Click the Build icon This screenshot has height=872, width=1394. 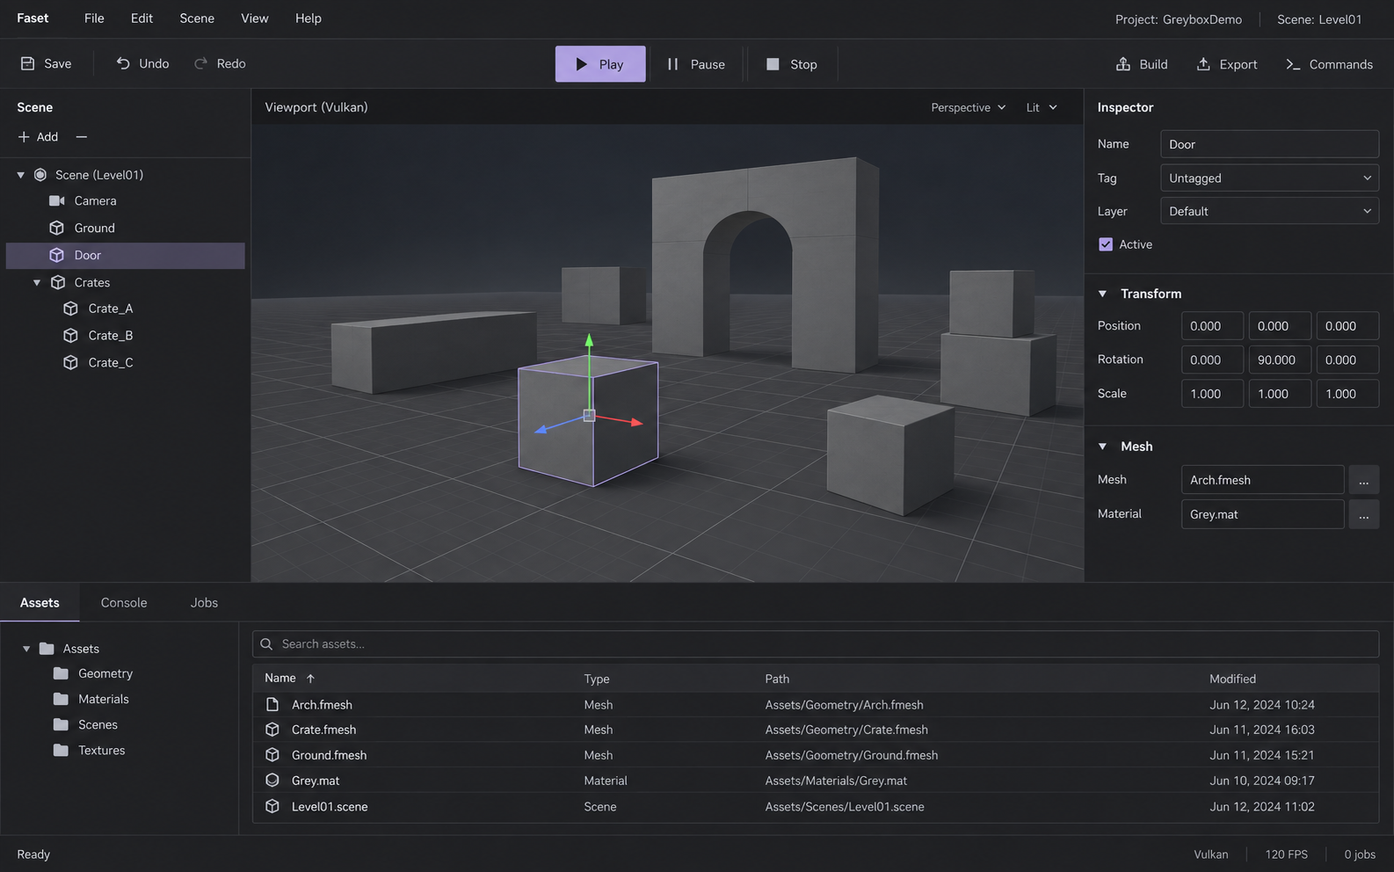[x=1123, y=64]
